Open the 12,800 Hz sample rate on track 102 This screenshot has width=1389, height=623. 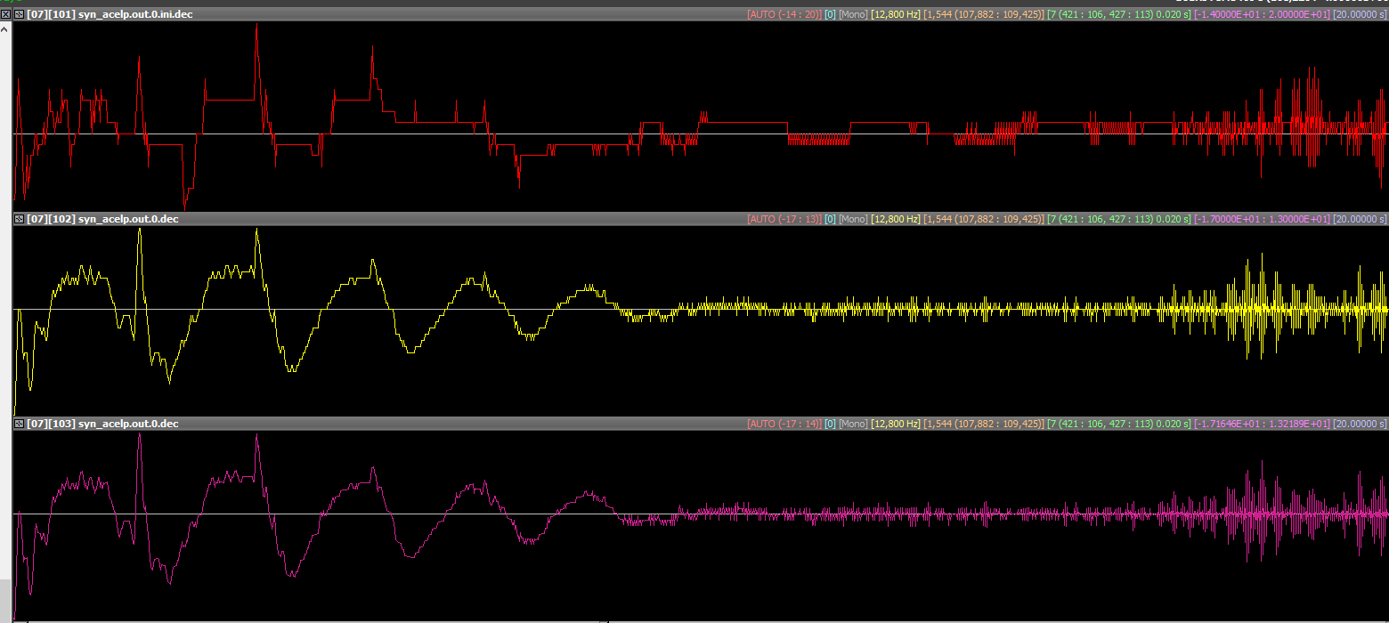(x=895, y=219)
